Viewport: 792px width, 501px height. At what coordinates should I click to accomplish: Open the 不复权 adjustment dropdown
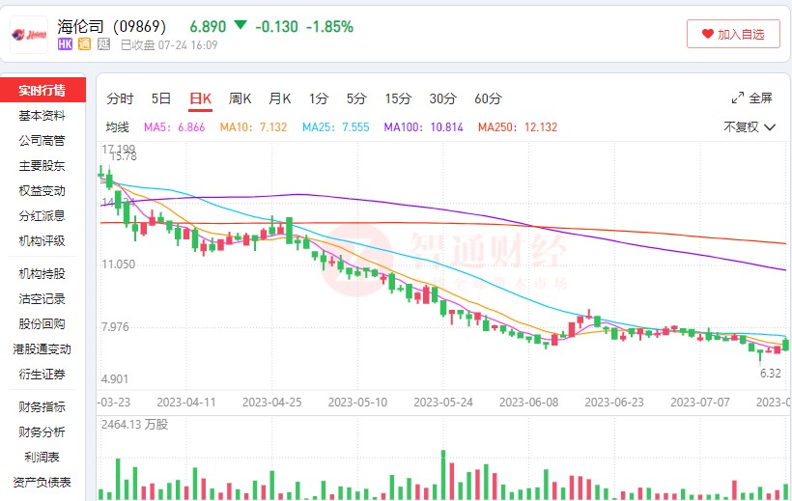[x=750, y=126]
